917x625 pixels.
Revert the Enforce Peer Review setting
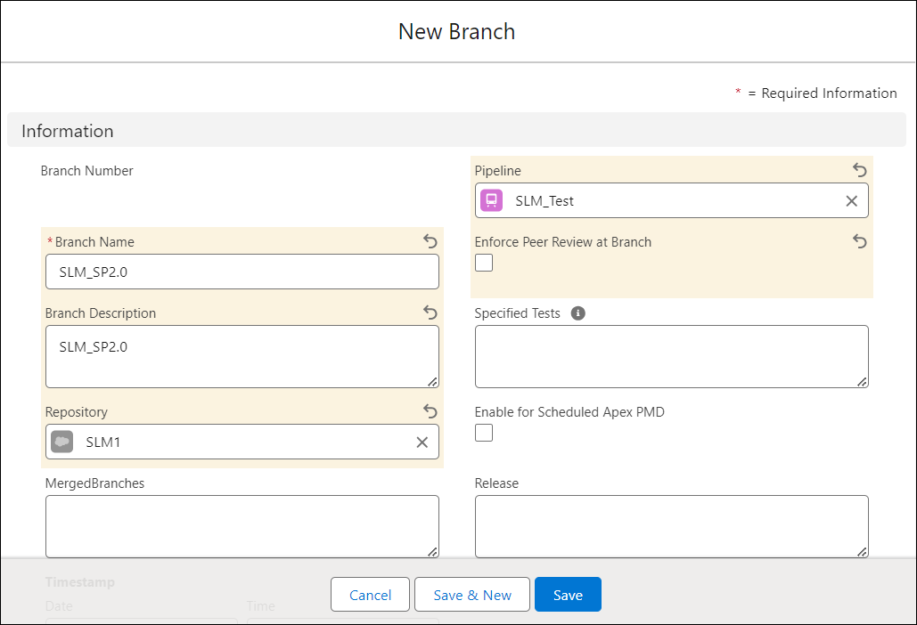click(859, 241)
